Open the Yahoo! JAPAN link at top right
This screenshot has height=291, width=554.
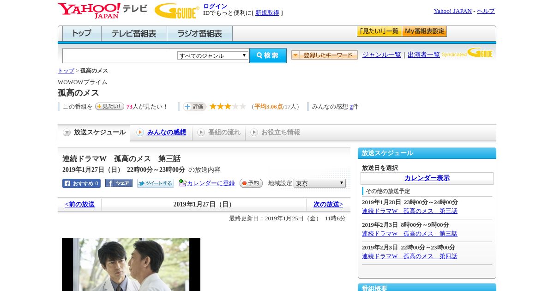click(x=452, y=11)
